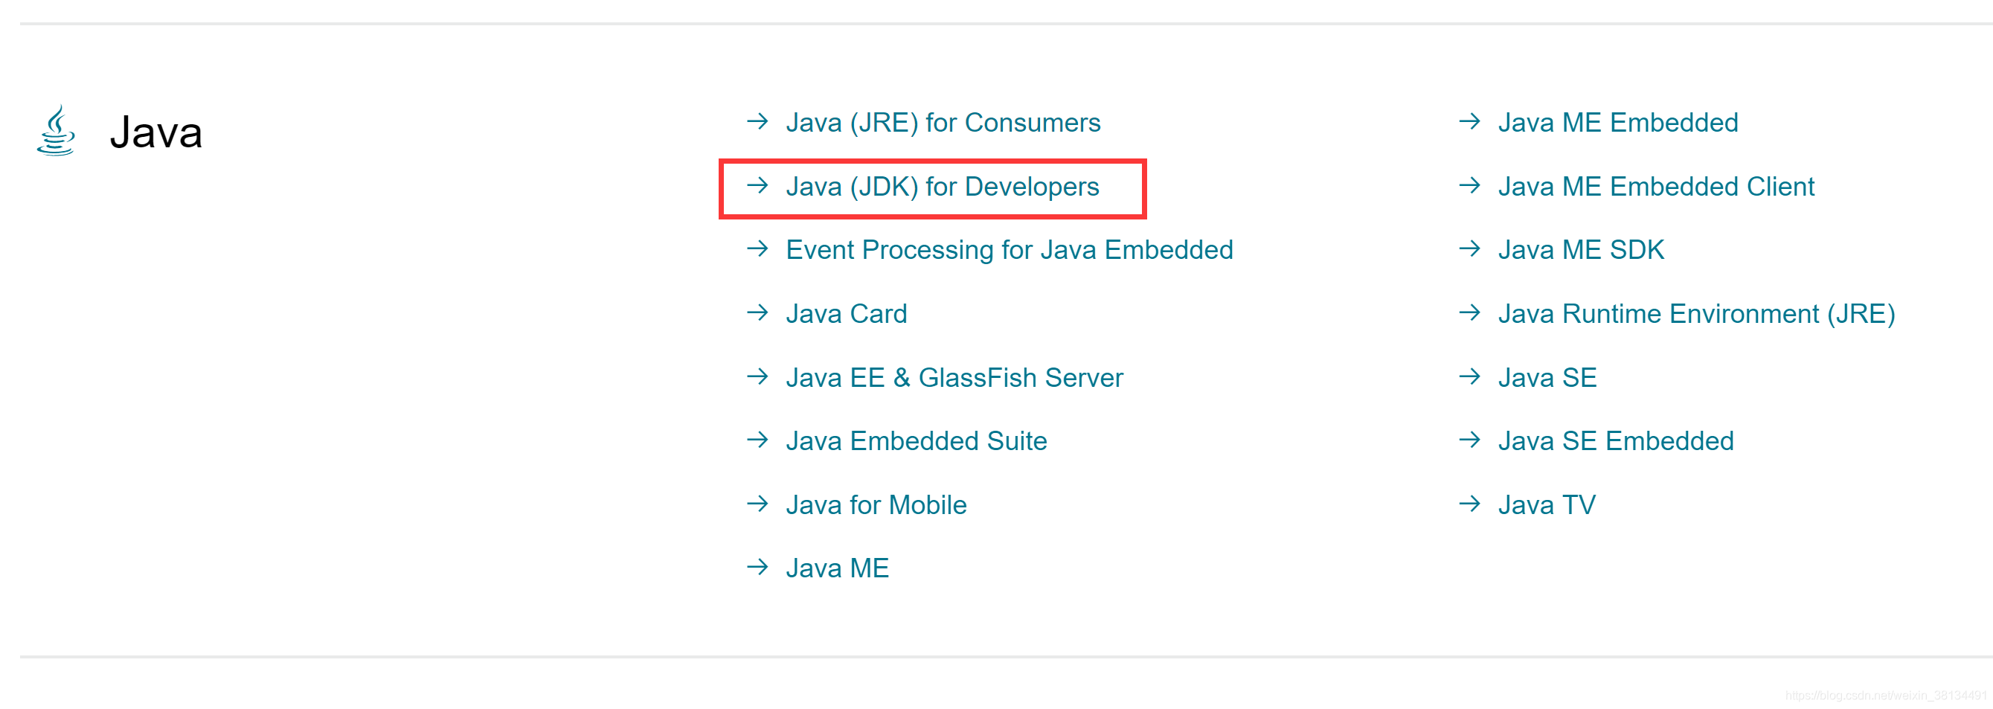The height and width of the screenshot is (709, 1993).
Task: Select the Java for Mobile link
Action: pos(876,504)
